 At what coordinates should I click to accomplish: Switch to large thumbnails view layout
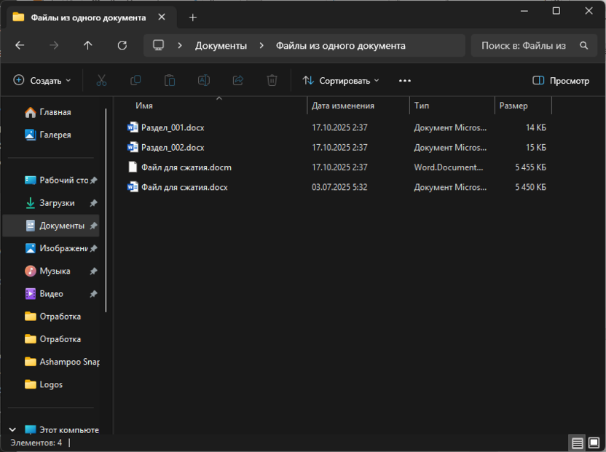point(594,443)
